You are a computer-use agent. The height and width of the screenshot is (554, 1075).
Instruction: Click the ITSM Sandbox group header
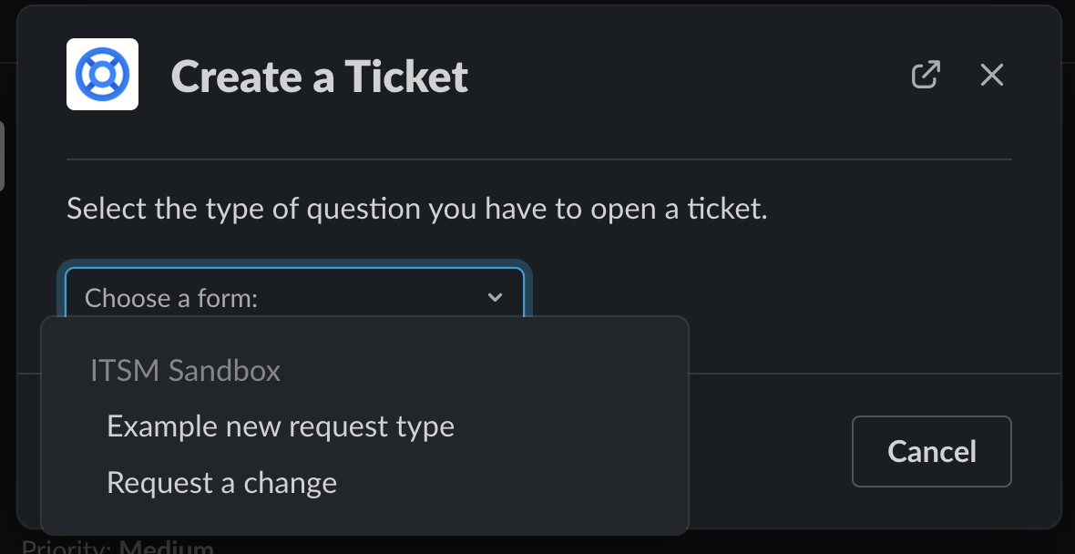click(185, 371)
